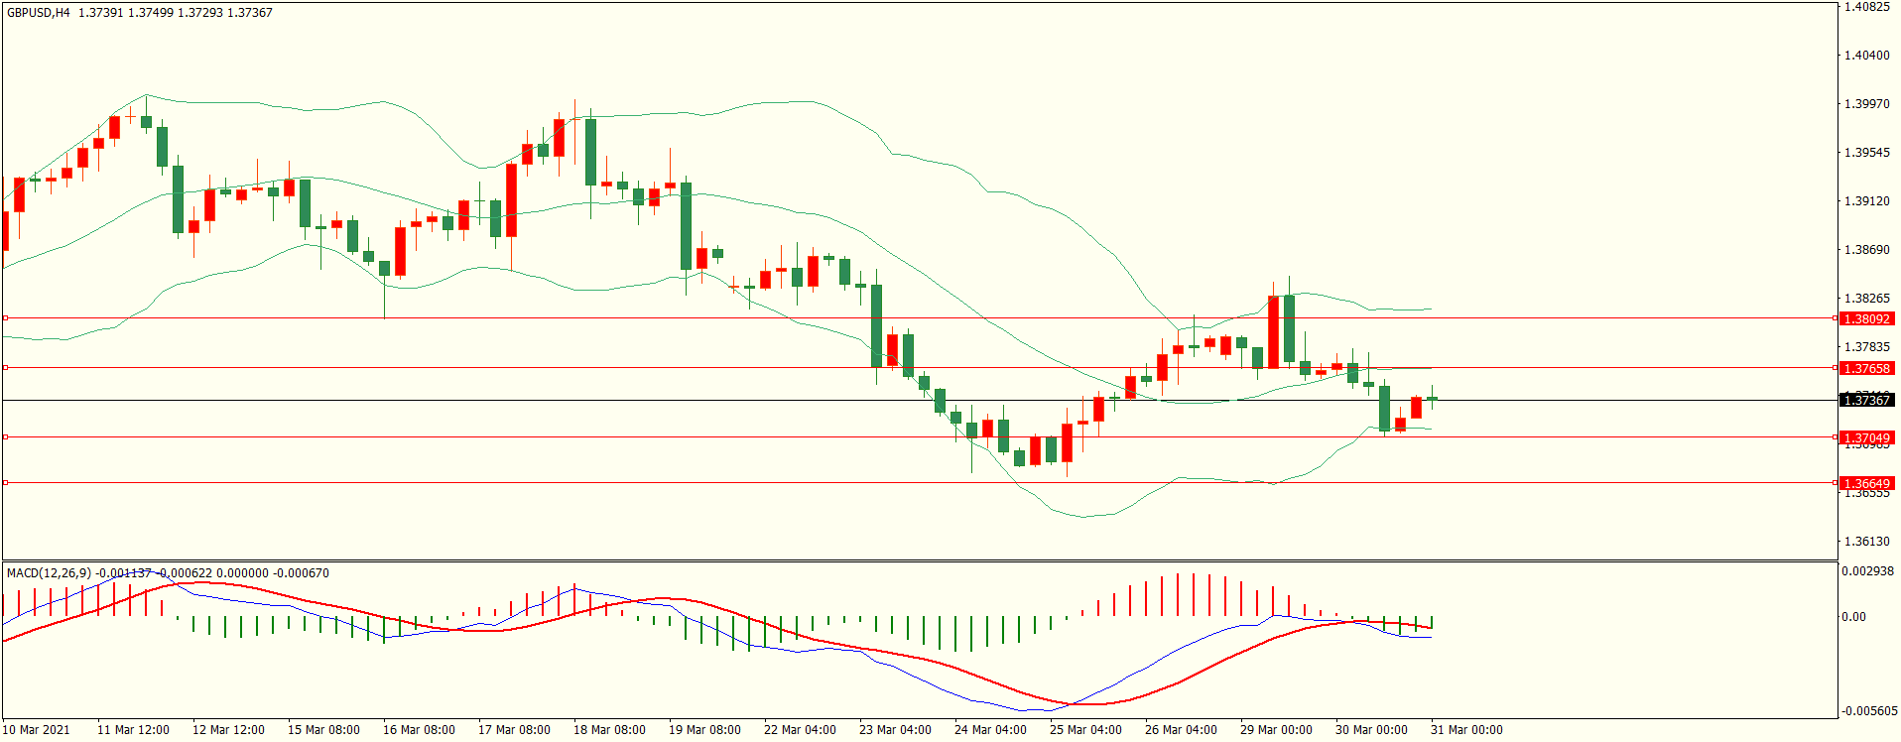Click the 30 Mar 00:00 time label
This screenshot has width=1901, height=742.
click(x=1371, y=730)
